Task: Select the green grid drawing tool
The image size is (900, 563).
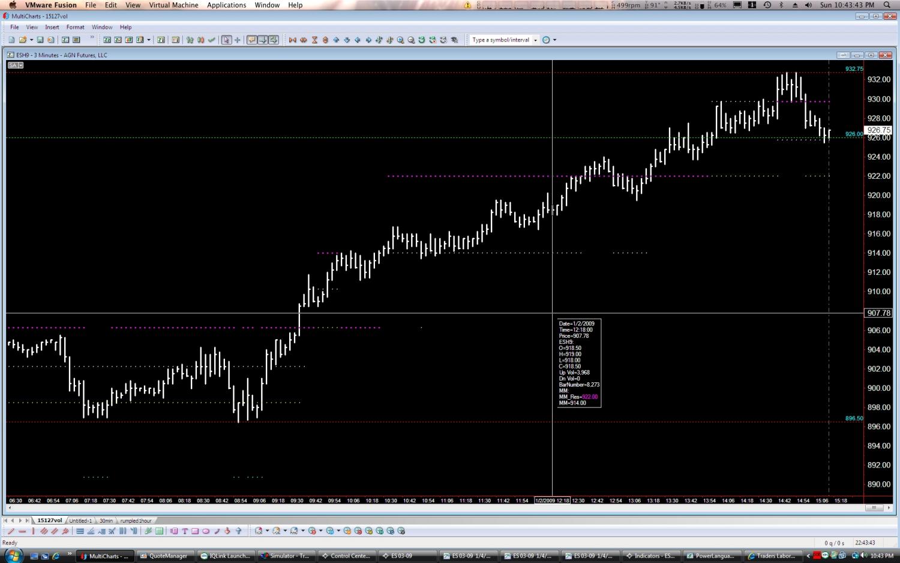Action: [159, 531]
